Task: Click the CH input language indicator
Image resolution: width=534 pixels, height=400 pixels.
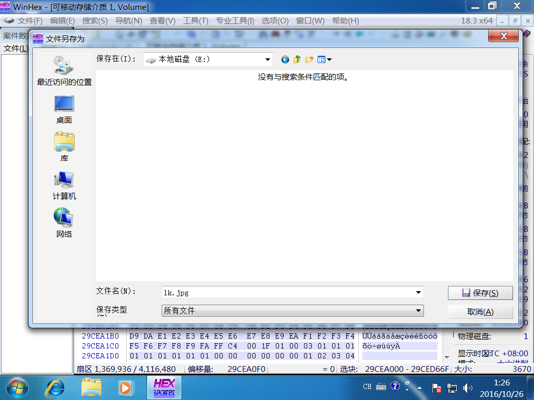Action: pos(367,387)
